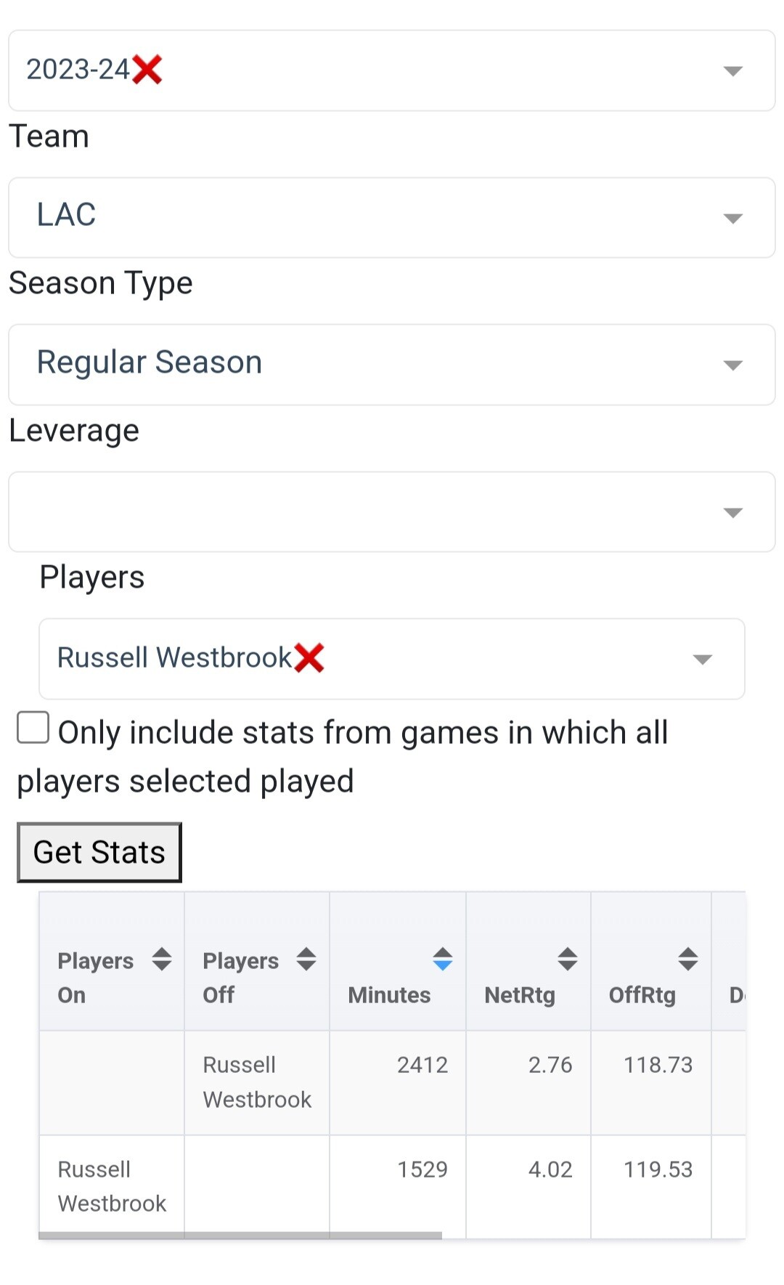Sort table by OffRtg column

(687, 960)
